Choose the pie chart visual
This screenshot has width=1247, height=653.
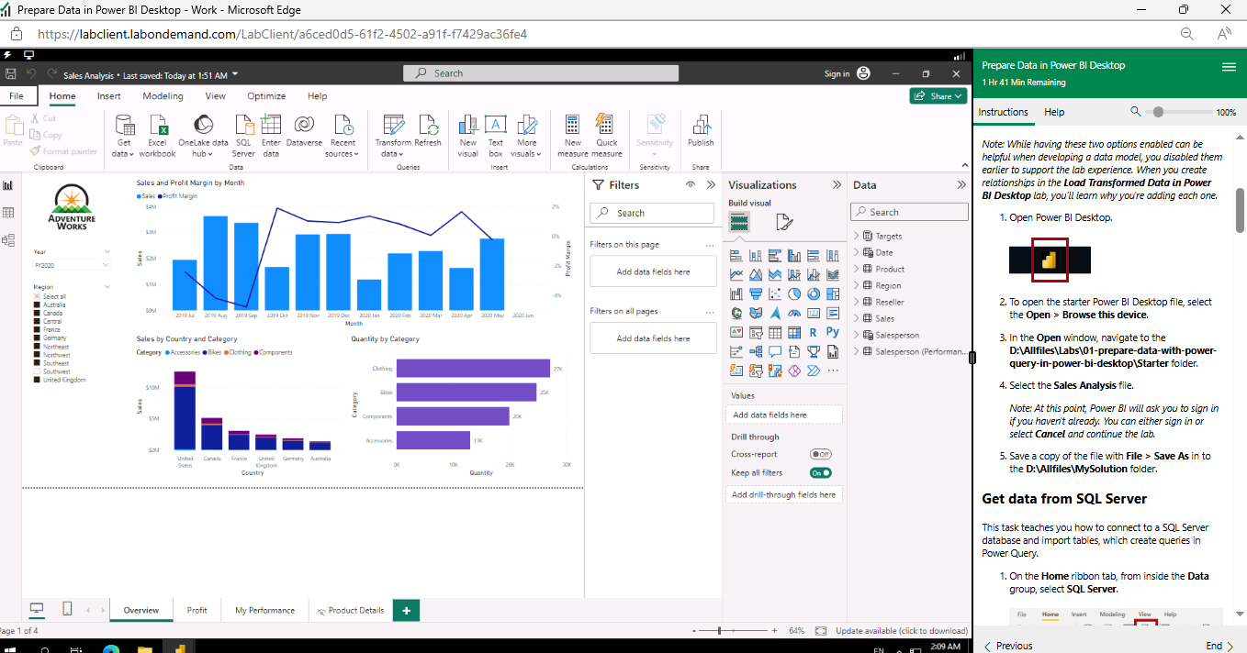tap(795, 294)
